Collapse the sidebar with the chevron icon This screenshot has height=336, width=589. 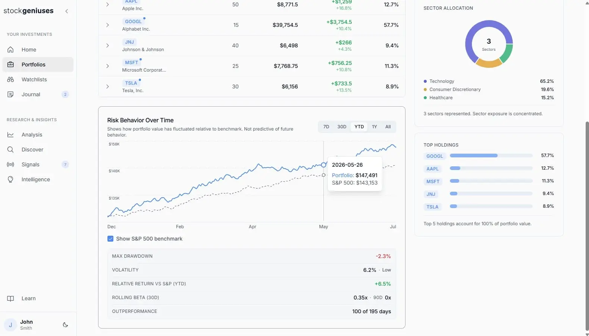pos(67,11)
